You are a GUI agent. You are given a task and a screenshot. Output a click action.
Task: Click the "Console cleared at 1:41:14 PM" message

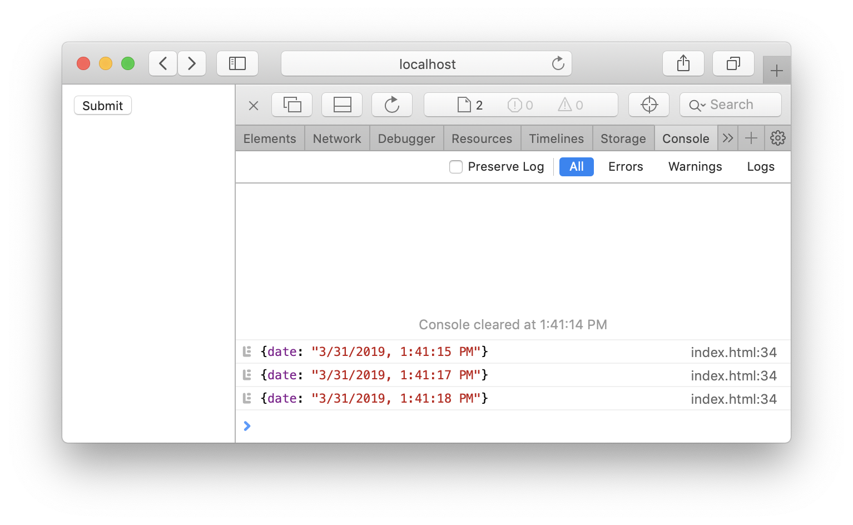513,325
